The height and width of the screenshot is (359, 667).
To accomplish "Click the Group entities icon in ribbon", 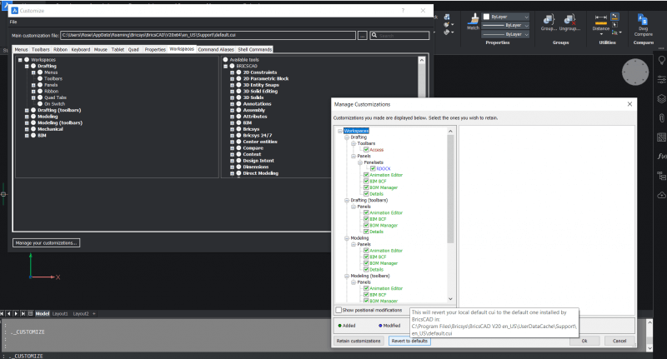I will click(549, 19).
